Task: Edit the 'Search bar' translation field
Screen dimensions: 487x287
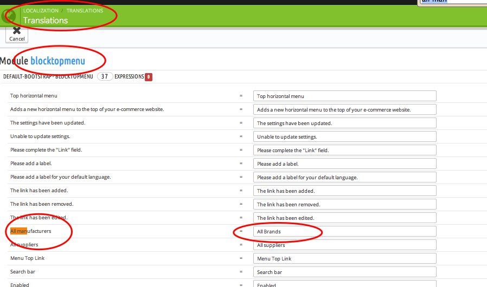Action: coord(345,272)
